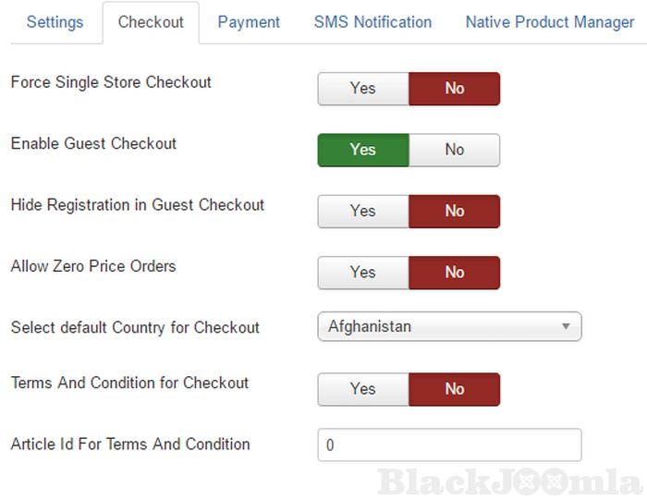Open the Settings tab
This screenshot has width=647, height=500.
tap(55, 22)
